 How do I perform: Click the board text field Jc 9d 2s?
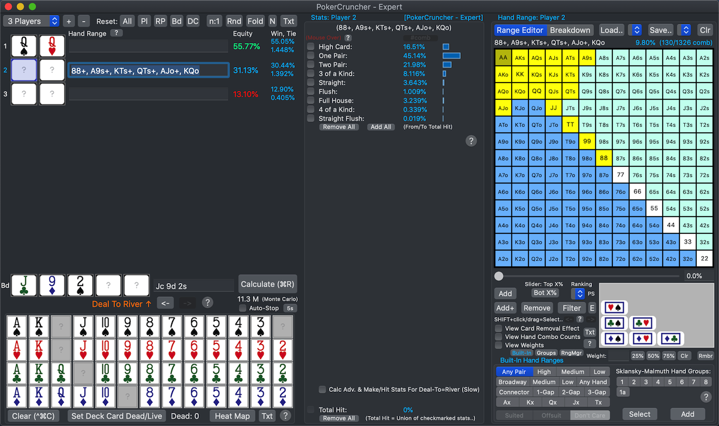pyautogui.click(x=194, y=285)
